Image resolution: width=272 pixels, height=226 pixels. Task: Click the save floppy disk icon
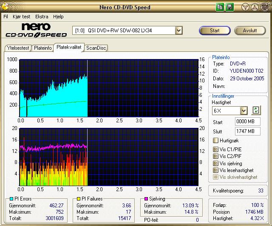point(229,7)
